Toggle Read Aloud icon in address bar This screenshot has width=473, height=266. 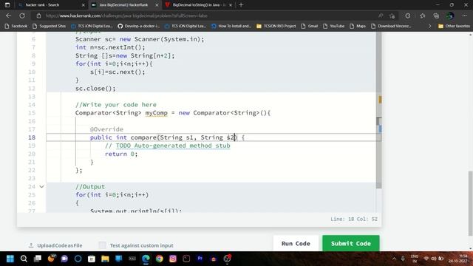[x=381, y=16]
